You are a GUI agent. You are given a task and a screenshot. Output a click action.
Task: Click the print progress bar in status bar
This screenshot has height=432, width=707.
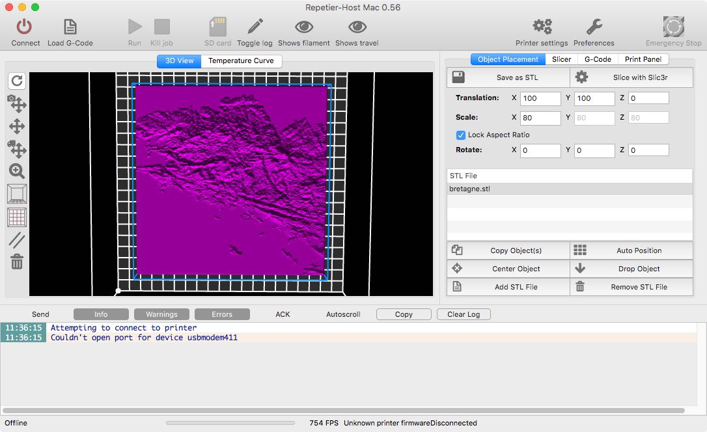[230, 423]
